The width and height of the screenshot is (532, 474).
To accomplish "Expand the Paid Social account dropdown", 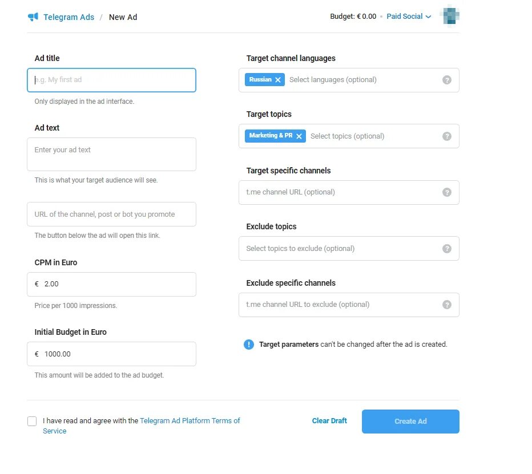I will point(409,17).
